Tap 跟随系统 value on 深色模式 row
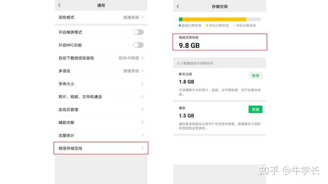The width and height of the screenshot is (328, 184). [131, 17]
